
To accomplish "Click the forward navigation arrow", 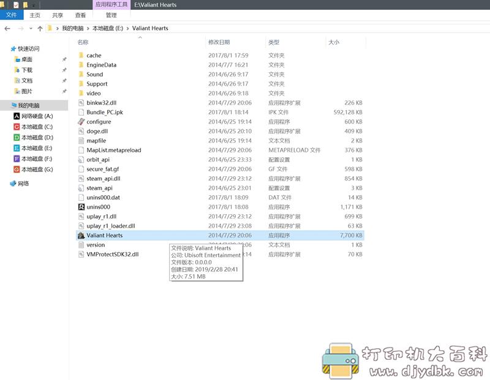I will tap(21, 28).
